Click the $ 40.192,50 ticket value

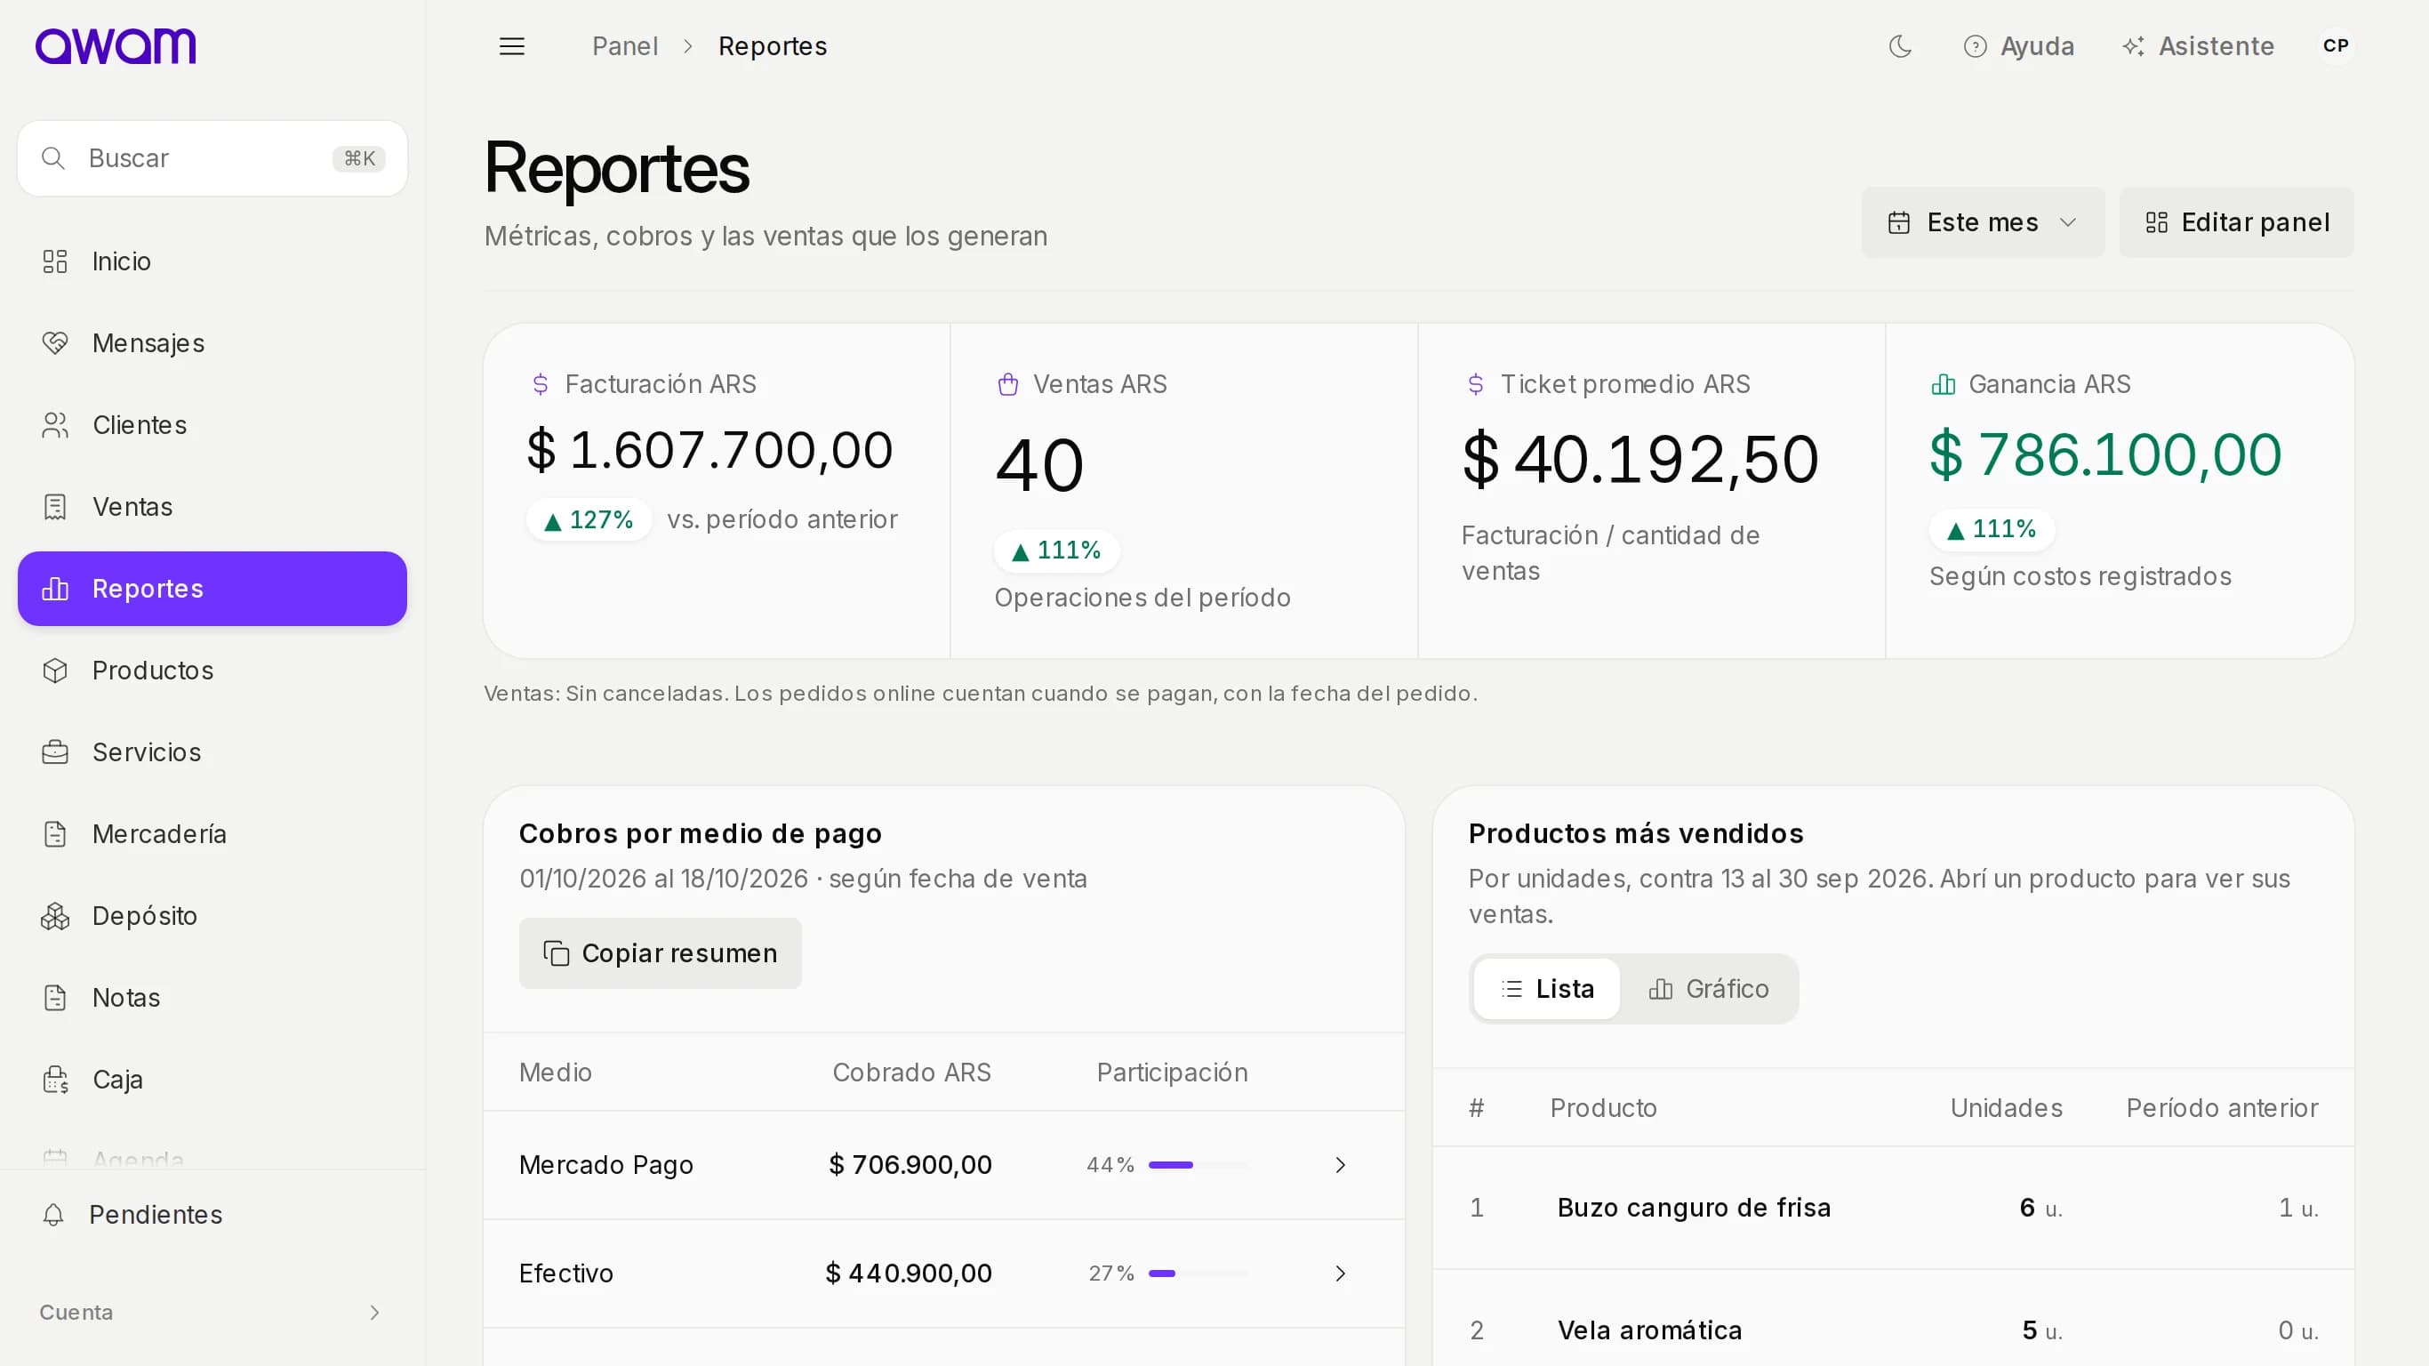coord(1640,460)
